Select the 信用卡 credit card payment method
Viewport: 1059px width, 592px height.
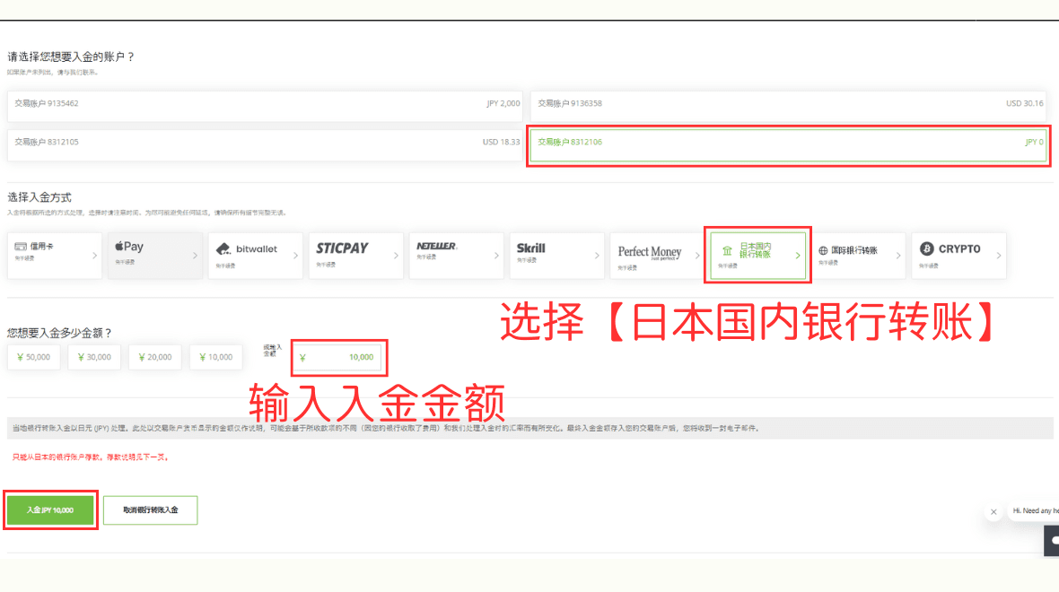tap(54, 255)
